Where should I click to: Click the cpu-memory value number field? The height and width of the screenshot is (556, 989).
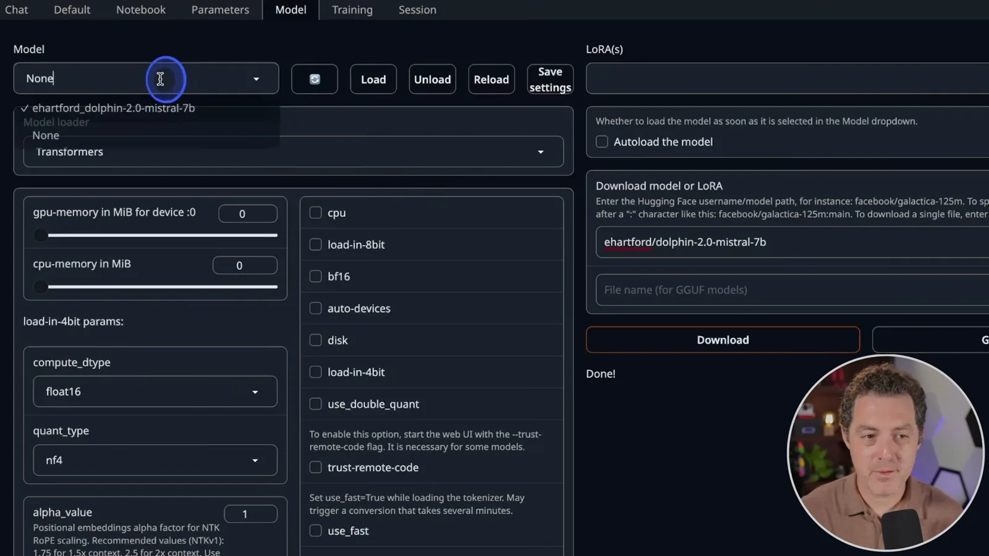[245, 265]
